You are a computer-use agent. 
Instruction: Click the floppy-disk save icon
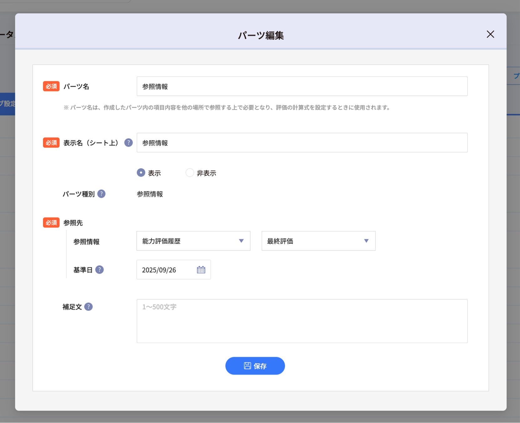click(247, 366)
